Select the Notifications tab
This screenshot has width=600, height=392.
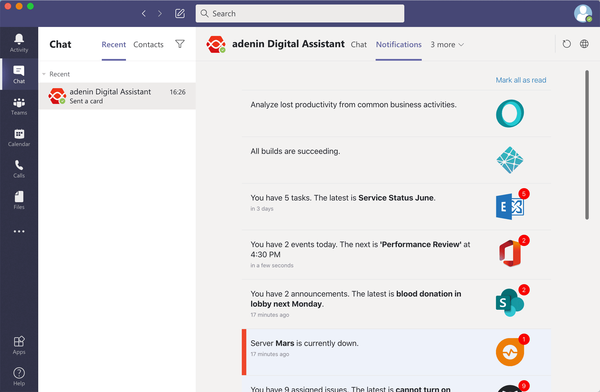click(x=399, y=45)
